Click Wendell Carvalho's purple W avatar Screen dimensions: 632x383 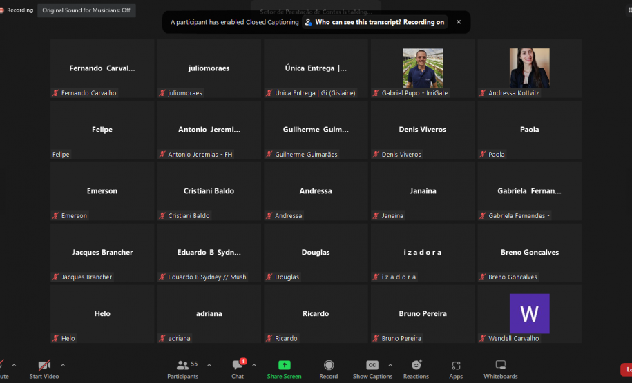click(529, 314)
